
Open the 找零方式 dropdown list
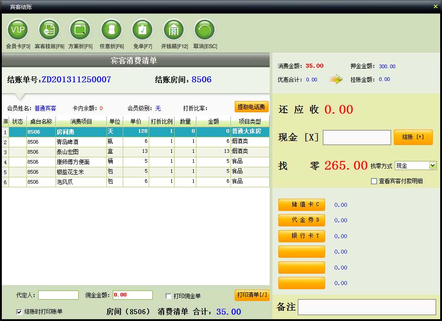(x=432, y=166)
